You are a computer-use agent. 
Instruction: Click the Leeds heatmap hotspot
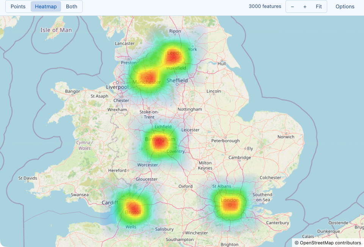173,56
